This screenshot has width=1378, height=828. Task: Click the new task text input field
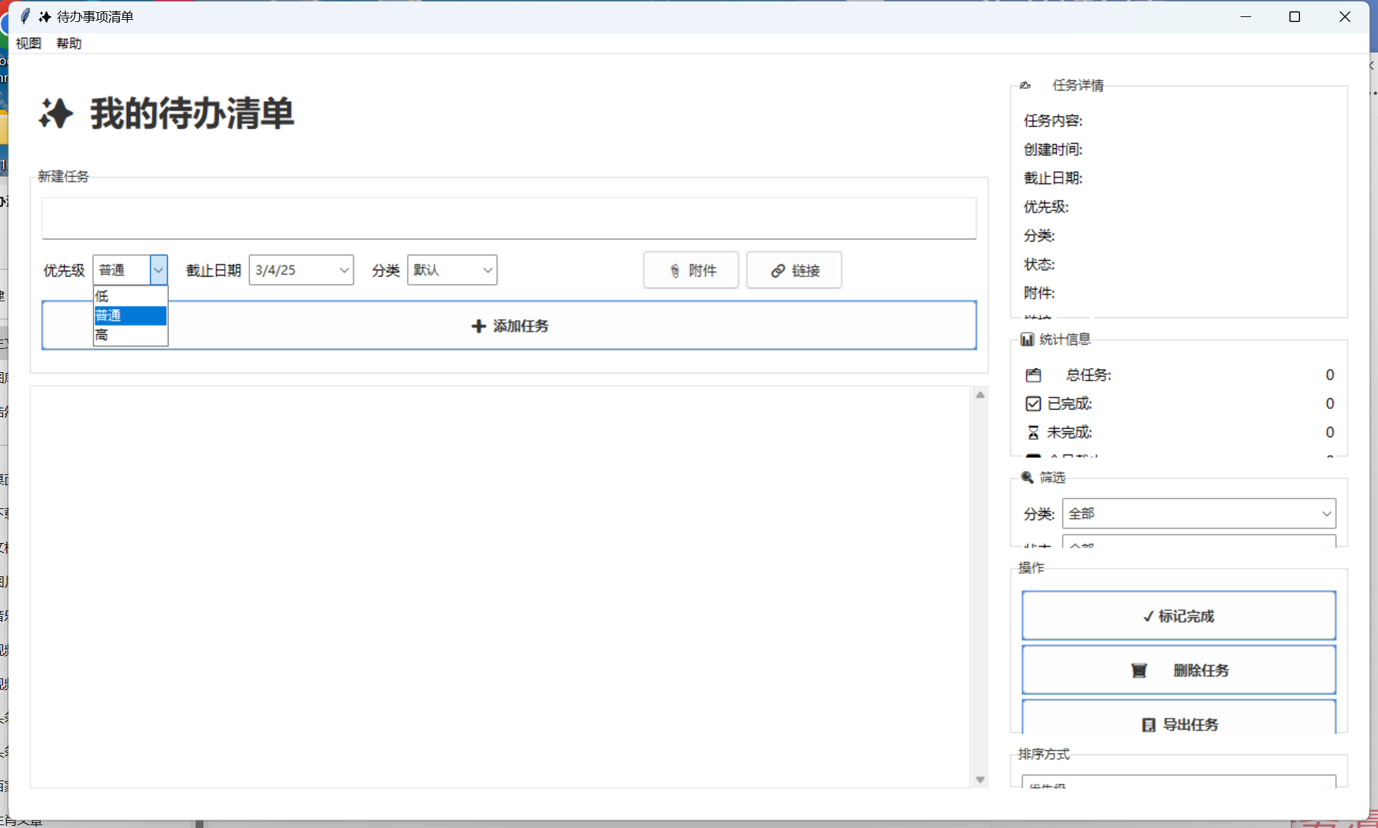(x=509, y=218)
